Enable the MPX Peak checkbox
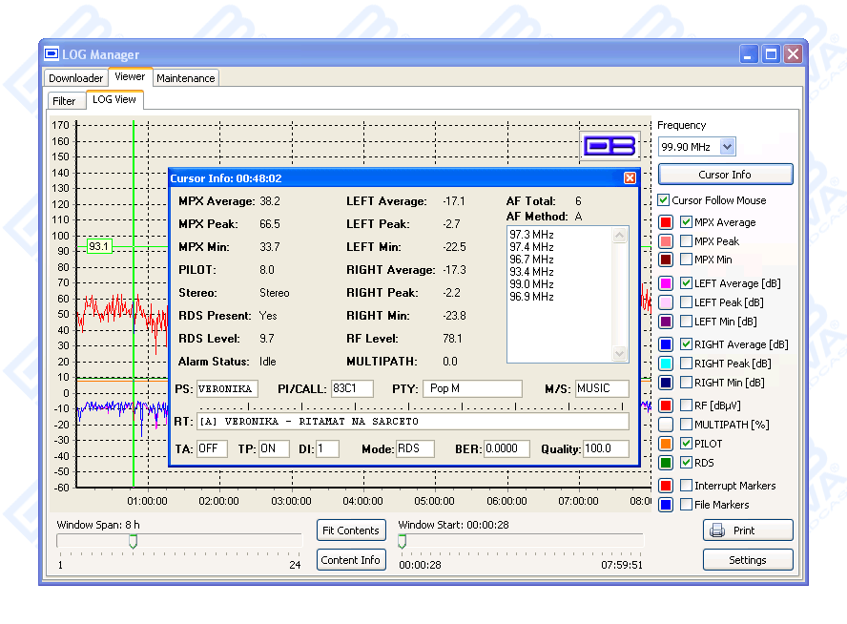This screenshot has width=847, height=624. coord(687,241)
